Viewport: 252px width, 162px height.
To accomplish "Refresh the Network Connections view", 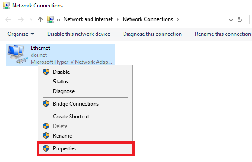I will pos(239,20).
